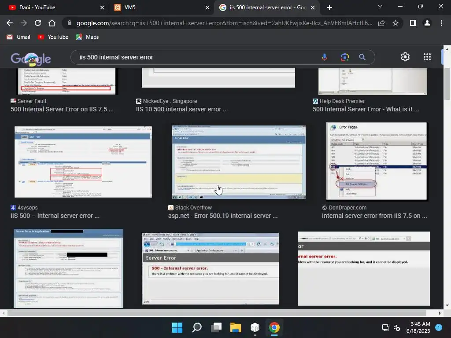
Task: Open the cropped internal server error thumbnail
Action: pos(363,268)
